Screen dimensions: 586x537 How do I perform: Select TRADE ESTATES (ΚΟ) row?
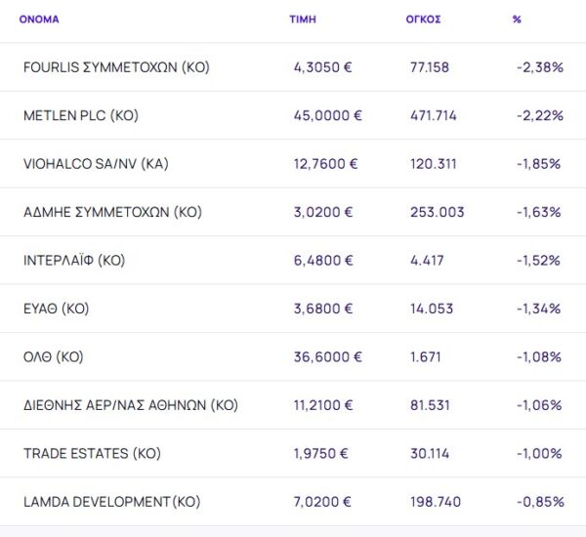(92, 454)
